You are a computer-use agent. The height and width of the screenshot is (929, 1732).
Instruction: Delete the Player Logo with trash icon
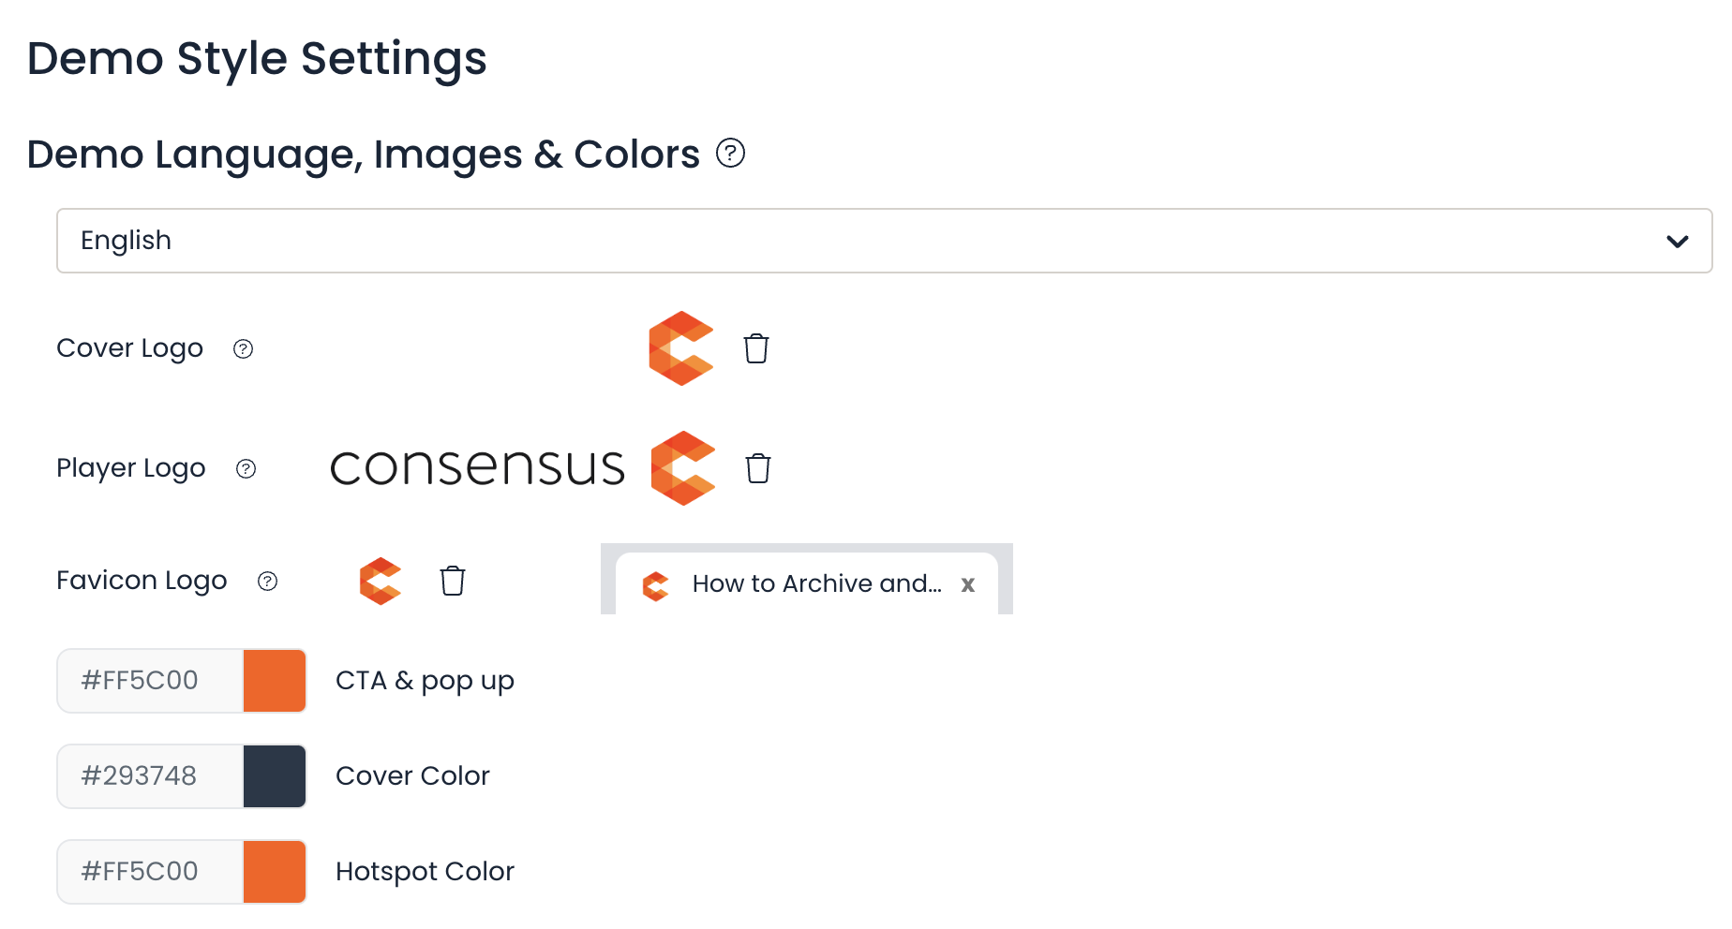point(758,468)
